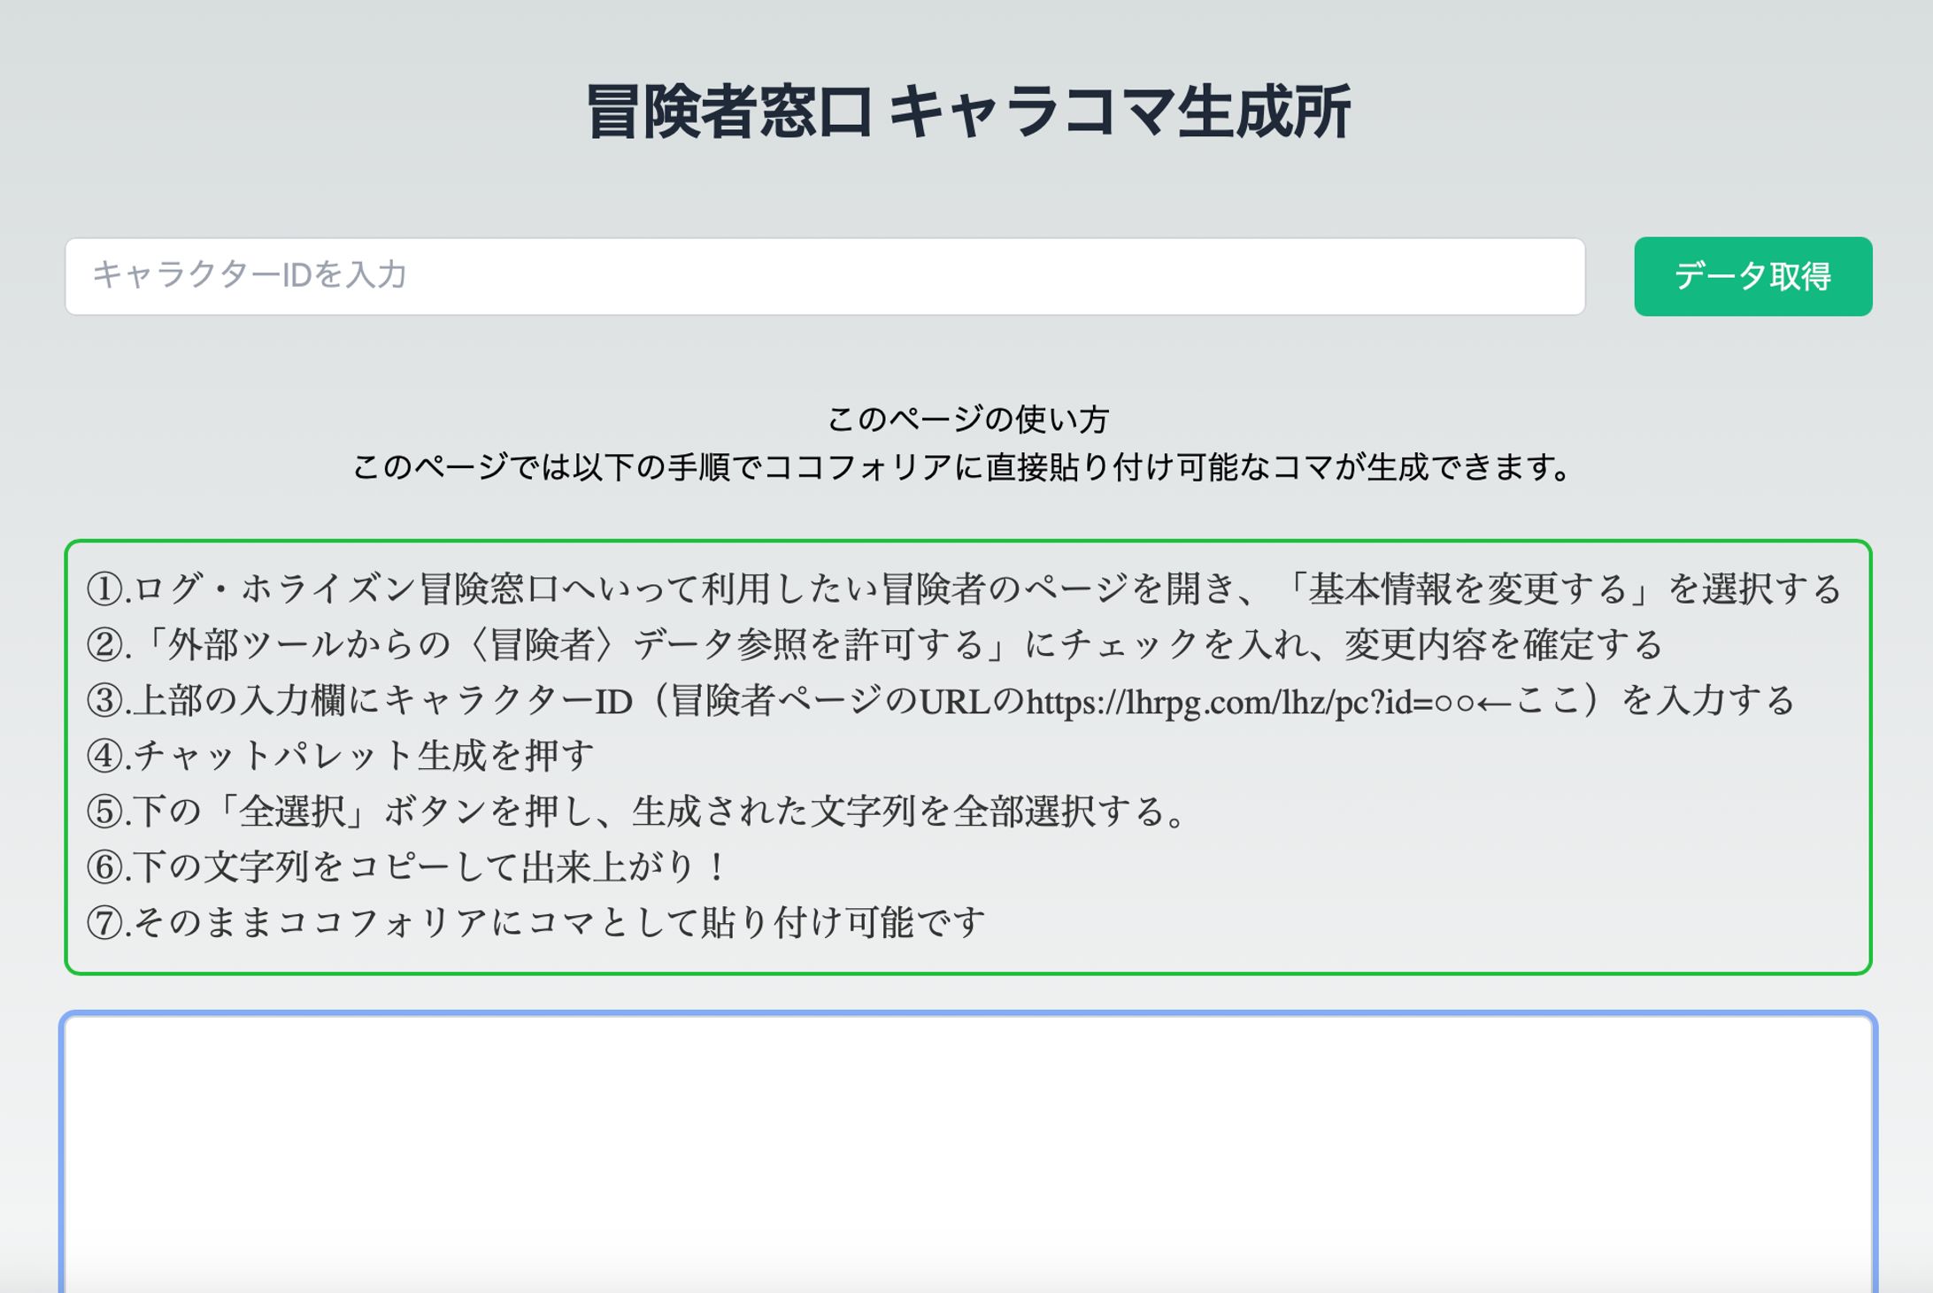Image resolution: width=1933 pixels, height=1293 pixels.
Task: Click the step ⑥ コピーして出来上がり line
Action: click(407, 867)
